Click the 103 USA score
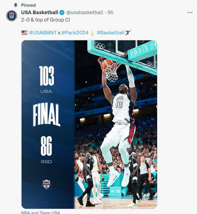The image size is (197, 214). [x=46, y=79]
